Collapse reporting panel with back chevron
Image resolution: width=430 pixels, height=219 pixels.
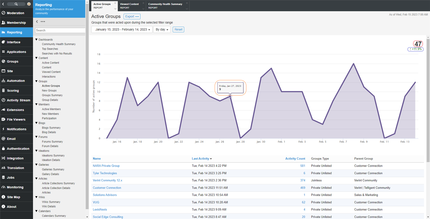coord(37,21)
